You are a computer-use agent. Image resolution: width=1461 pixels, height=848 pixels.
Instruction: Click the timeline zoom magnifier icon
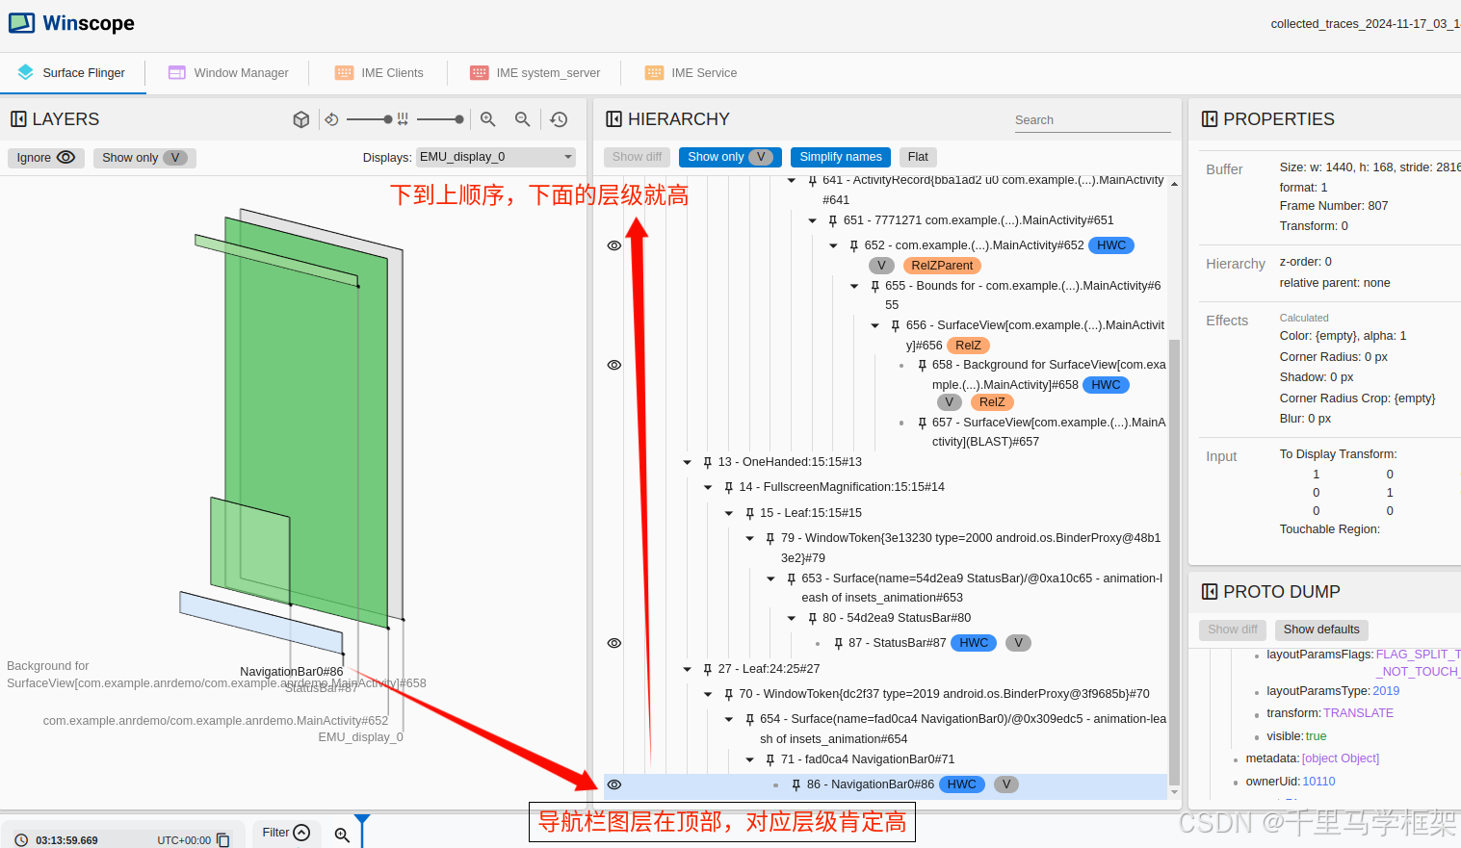coord(342,835)
